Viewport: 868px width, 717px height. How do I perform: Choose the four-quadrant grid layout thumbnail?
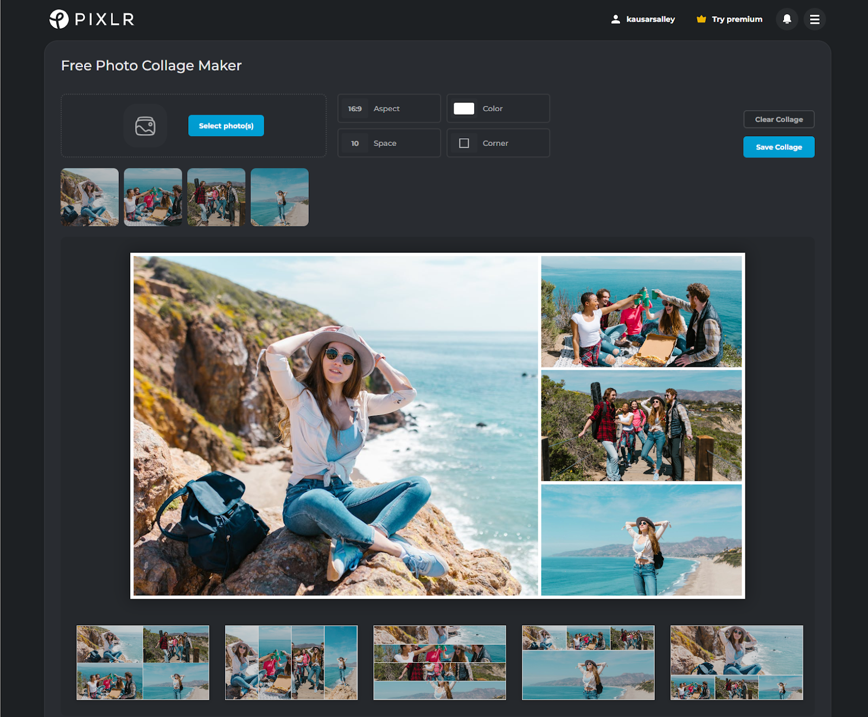click(x=143, y=663)
